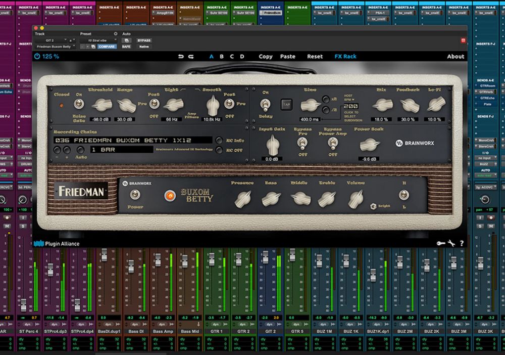Toggle the Bypass Power Amp switch

tap(333, 143)
